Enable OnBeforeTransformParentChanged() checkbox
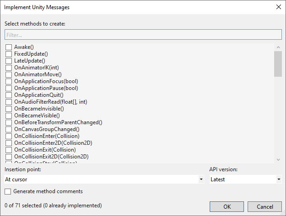This screenshot has height=216, width=286. (x=9, y=122)
